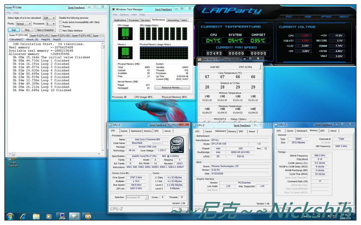The width and height of the screenshot is (361, 225).
Task: Click LANParty HIDE button
Action: pos(308,16)
